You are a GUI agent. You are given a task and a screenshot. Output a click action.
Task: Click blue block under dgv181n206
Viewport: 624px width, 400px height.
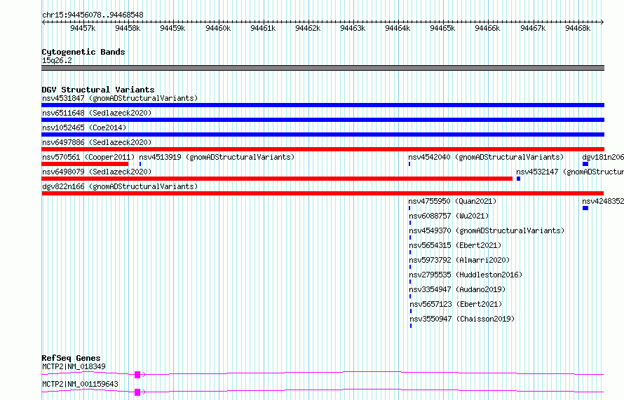tap(585, 164)
